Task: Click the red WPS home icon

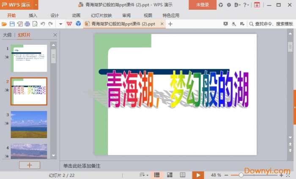Action: (69, 24)
